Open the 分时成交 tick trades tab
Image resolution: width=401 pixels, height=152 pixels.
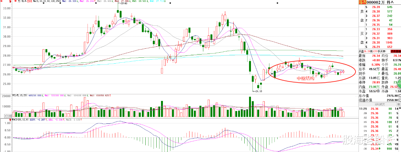(380, 104)
